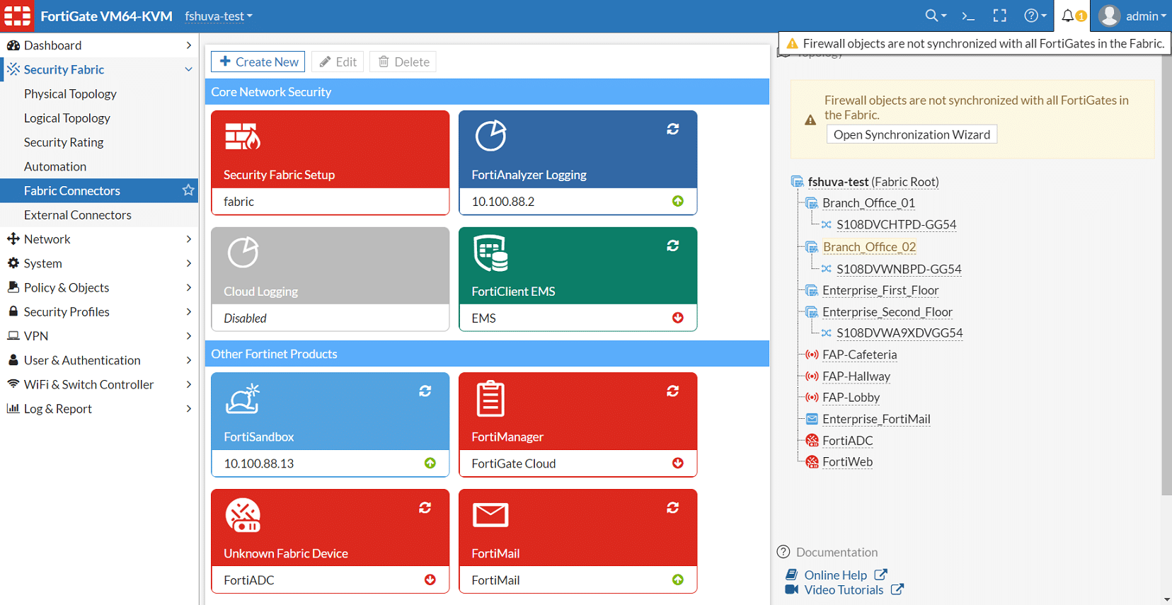Expand the VPN menu

(x=99, y=336)
